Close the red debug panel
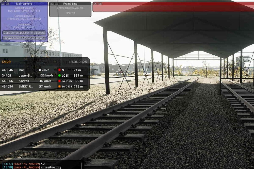This screenshot has width=254, height=169. coord(95,4)
